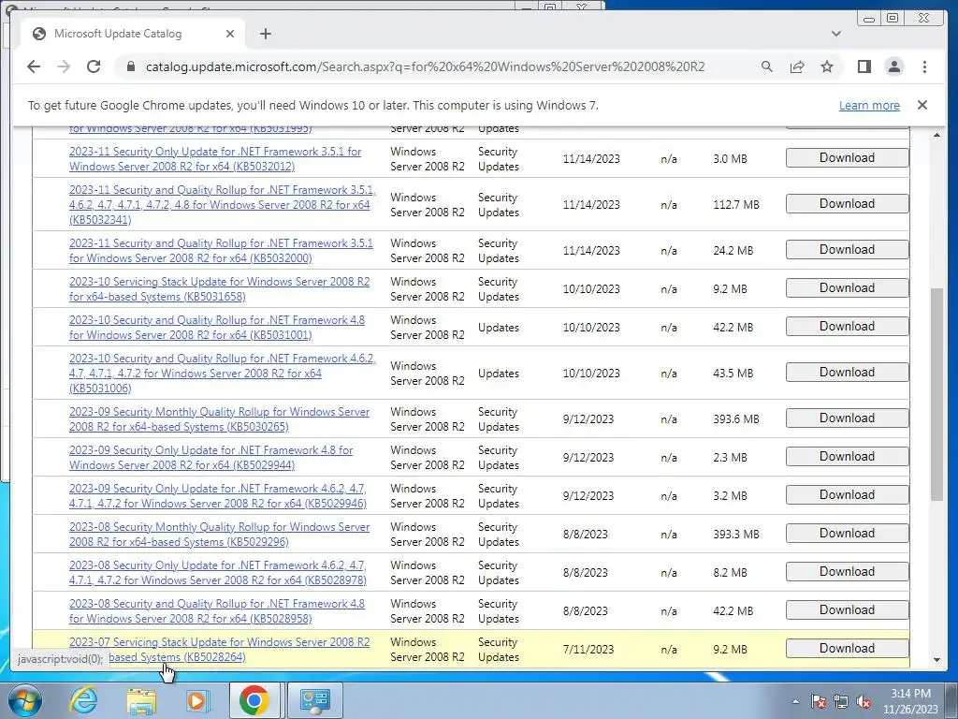Image resolution: width=958 pixels, height=719 pixels.
Task: Open Windows Media Player from the taskbar
Action: [197, 700]
